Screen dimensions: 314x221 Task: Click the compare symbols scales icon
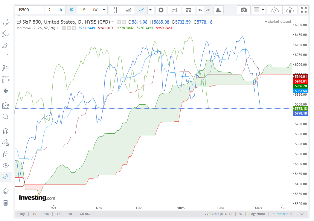click(x=188, y=10)
